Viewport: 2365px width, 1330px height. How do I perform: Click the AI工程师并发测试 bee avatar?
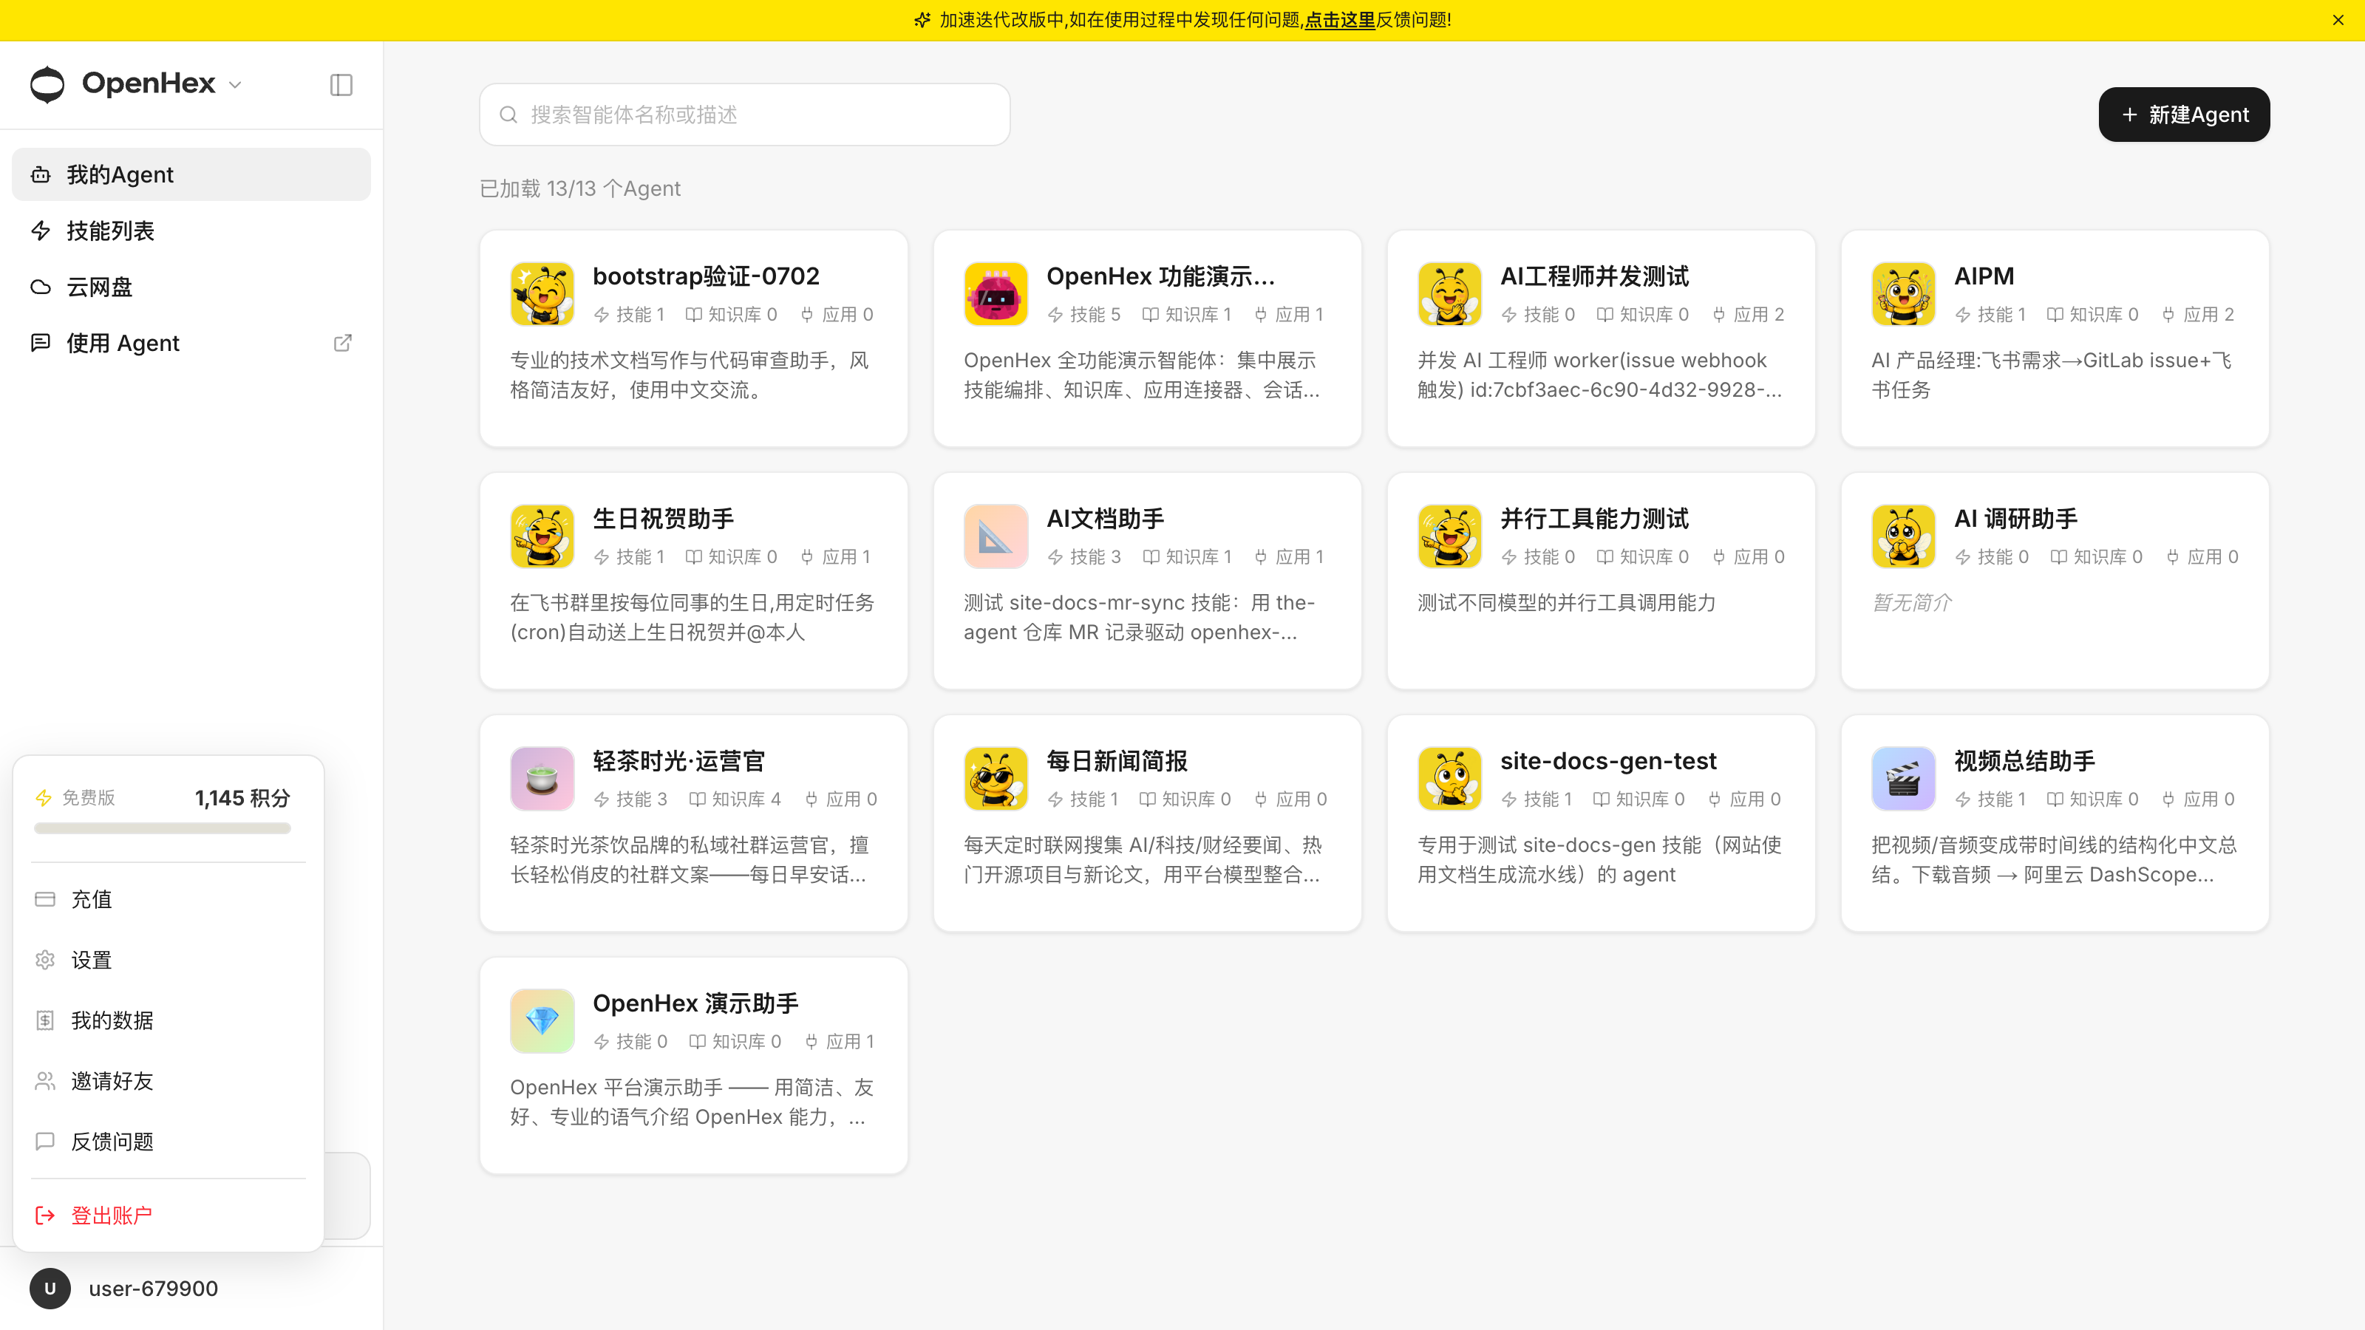click(x=1449, y=294)
